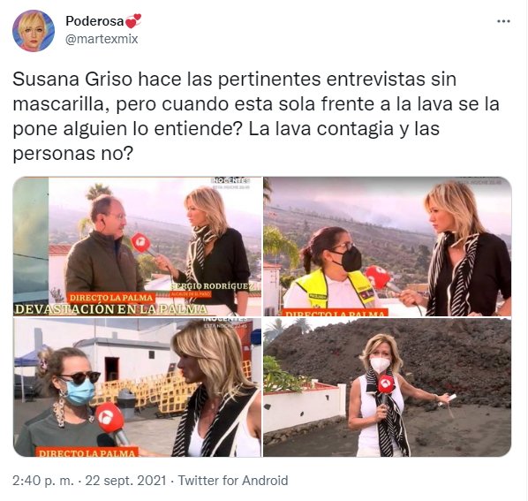Open the three-dot more options menu
Screen dimensions: 528x501
coord(503,21)
